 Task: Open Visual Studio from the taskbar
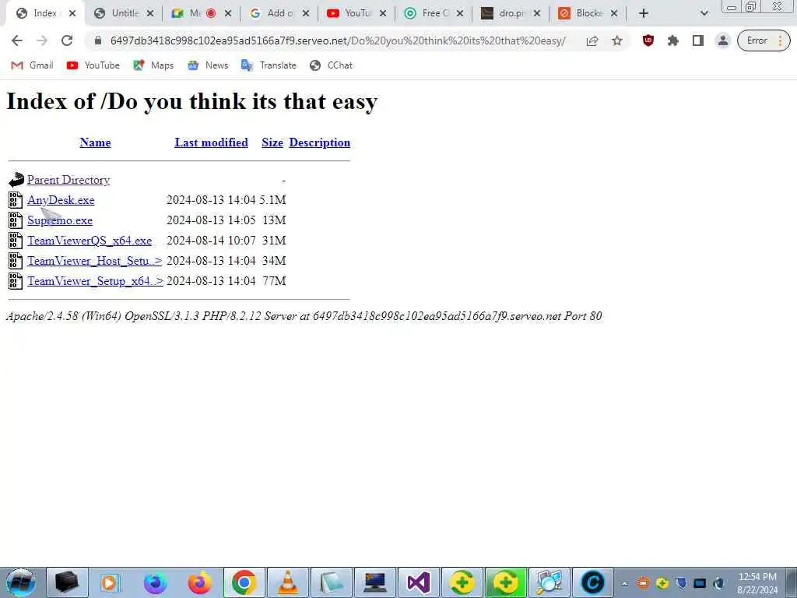coord(418,582)
